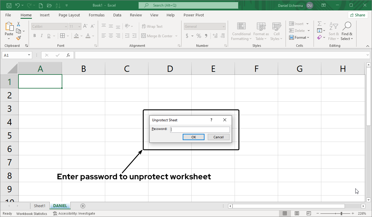Click the Accessibility: Investigate status icon
The image size is (372, 217).
click(x=74, y=213)
